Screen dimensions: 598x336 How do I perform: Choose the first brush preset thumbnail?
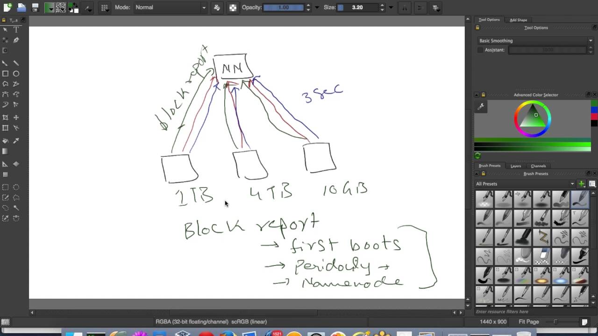484,199
